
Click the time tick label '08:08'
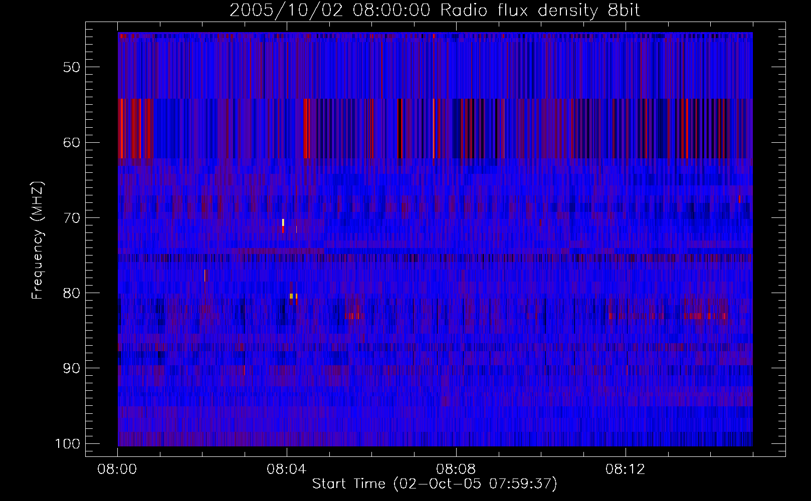point(456,469)
